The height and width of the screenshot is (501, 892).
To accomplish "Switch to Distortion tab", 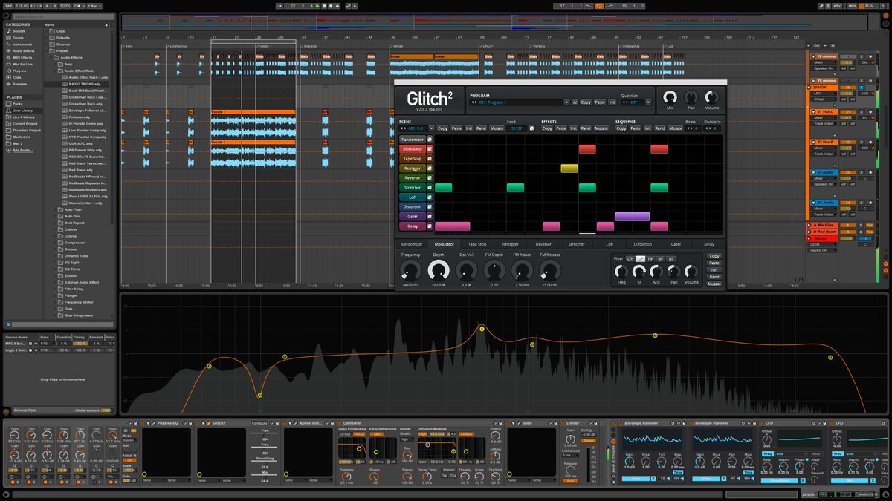I will coord(642,244).
